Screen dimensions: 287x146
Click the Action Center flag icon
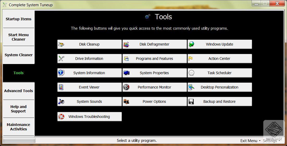point(191,59)
